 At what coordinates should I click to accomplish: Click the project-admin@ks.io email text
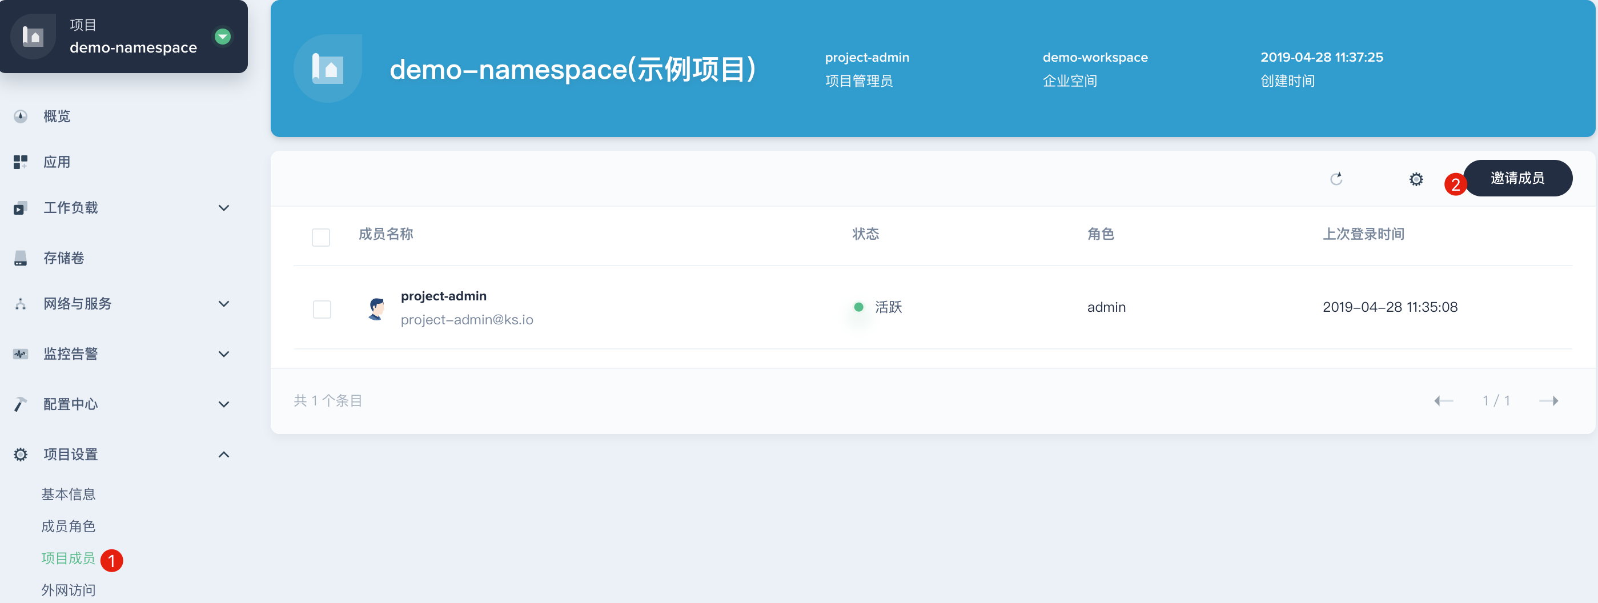click(x=467, y=320)
